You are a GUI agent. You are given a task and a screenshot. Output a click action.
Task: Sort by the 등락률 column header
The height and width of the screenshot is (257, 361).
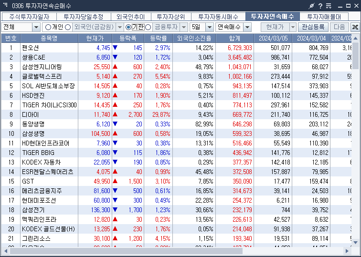point(159,38)
